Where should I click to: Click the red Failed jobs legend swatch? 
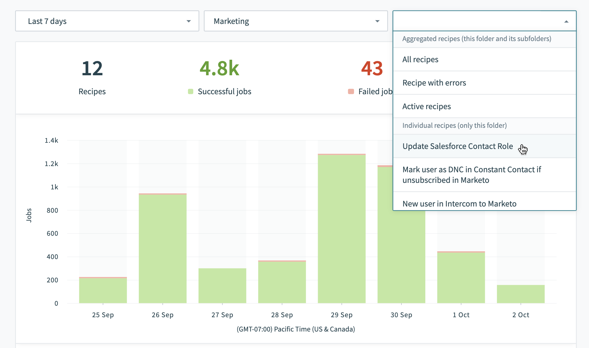[x=351, y=91]
